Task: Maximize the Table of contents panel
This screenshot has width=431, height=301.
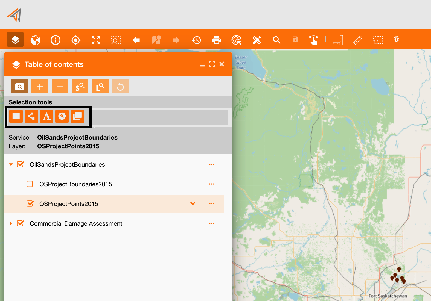Action: point(212,64)
